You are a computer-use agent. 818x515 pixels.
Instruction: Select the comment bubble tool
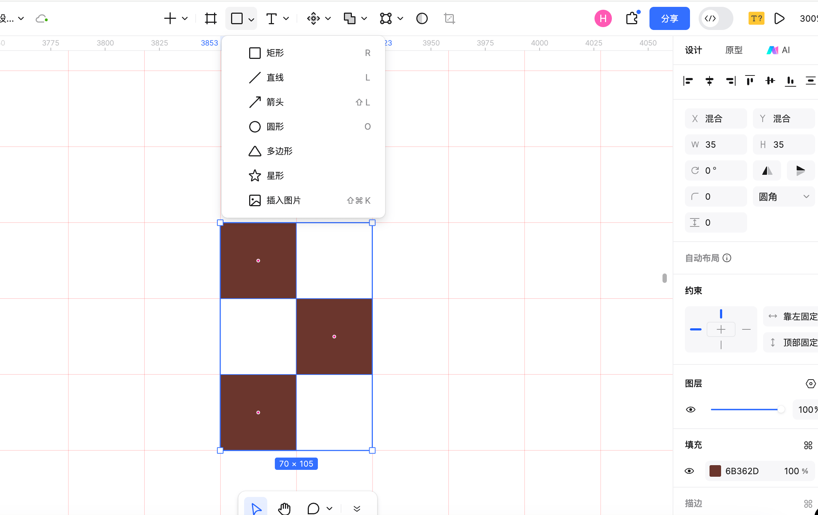pos(313,508)
